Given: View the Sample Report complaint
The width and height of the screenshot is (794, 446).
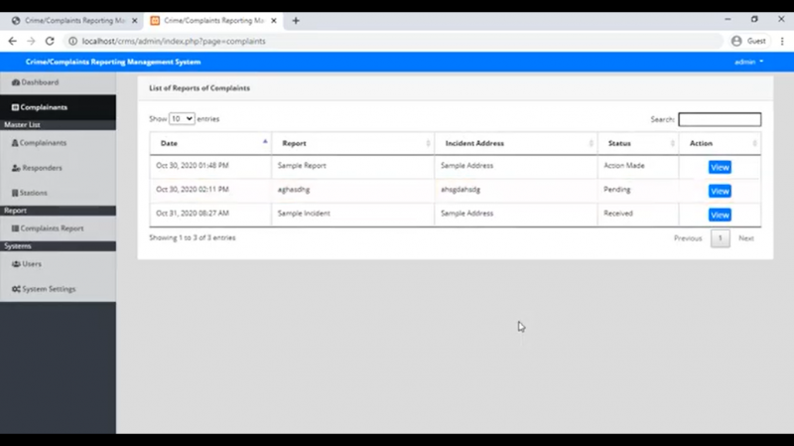Looking at the screenshot, I should [x=720, y=167].
